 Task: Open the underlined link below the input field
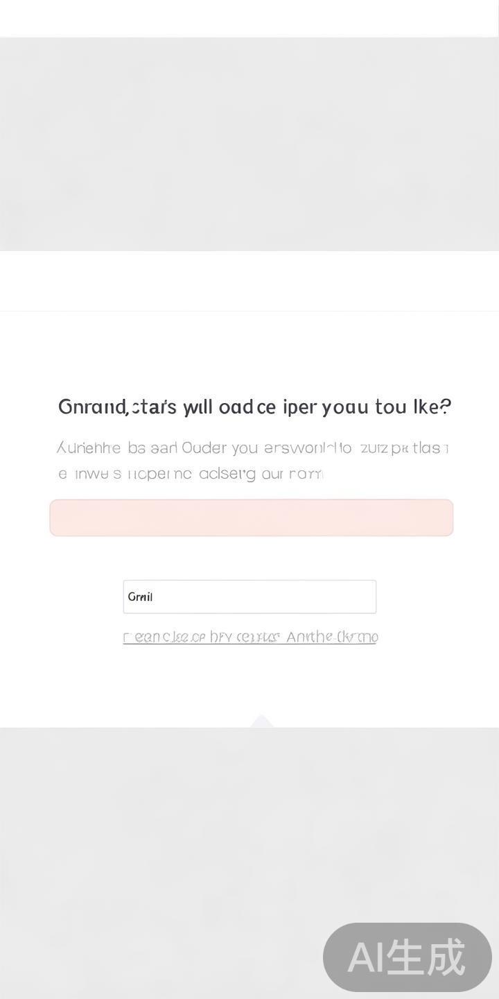click(249, 637)
